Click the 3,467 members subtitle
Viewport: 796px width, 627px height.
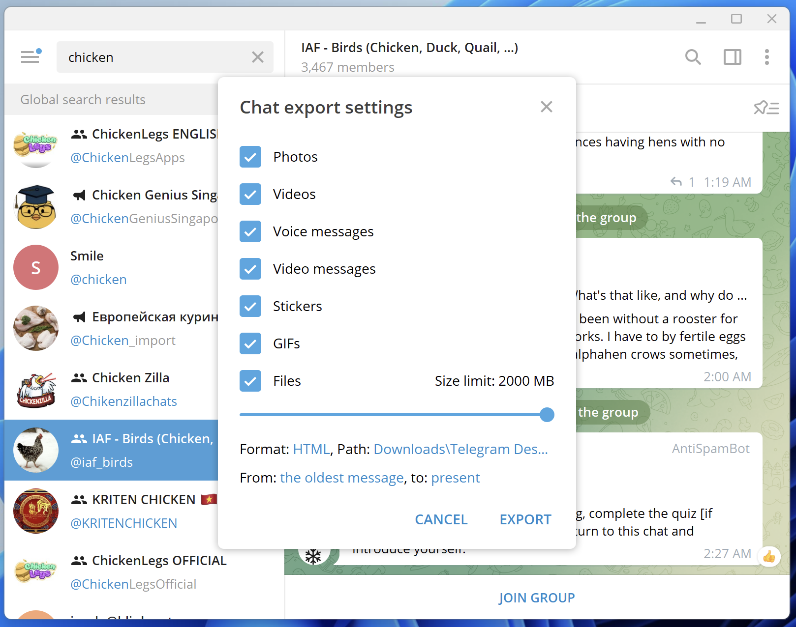coord(348,67)
